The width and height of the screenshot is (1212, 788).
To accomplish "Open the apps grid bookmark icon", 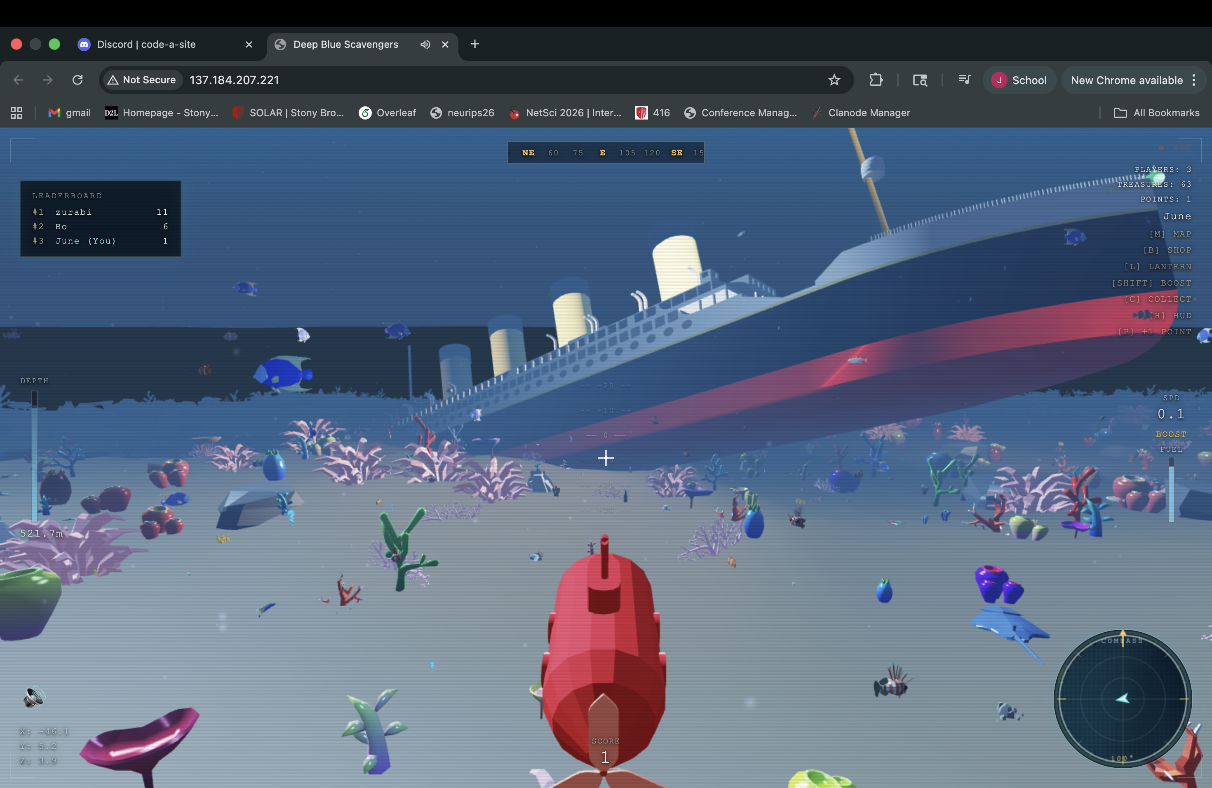I will pyautogui.click(x=16, y=113).
